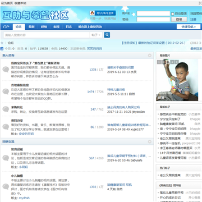The image size is (202, 202).
Task: Collapse the 新人咨询 section
Action: click(149, 56)
